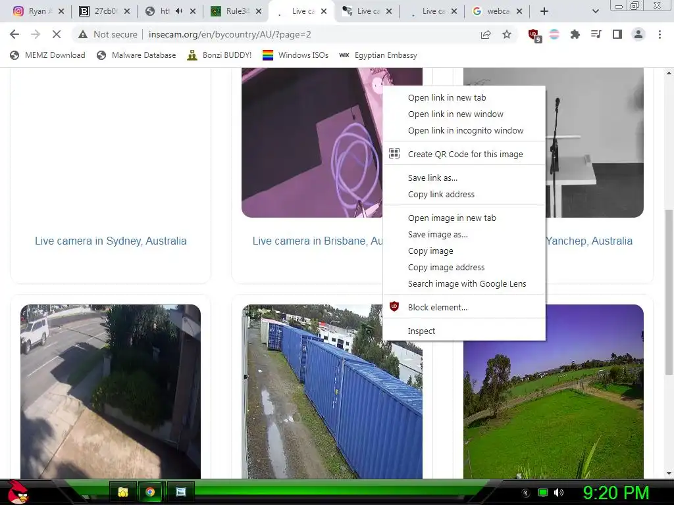The image size is (674, 505).
Task: Select Open link in new tab
Action: click(x=464, y=97)
